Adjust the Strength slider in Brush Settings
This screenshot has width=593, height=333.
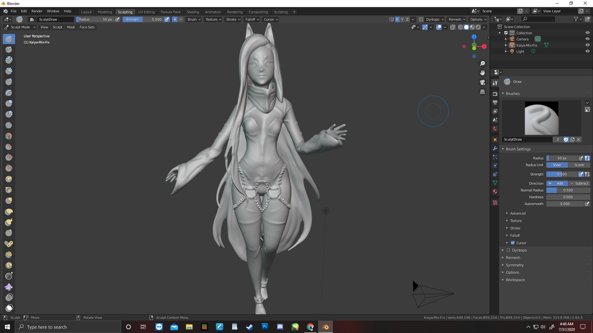click(562, 174)
